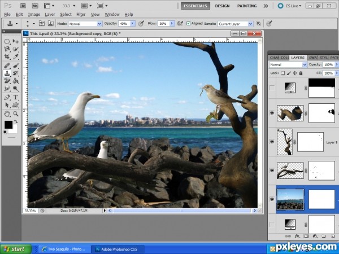Image resolution: width=339 pixels, height=254 pixels.
Task: Select the Pen tool
Action: tap(7, 97)
